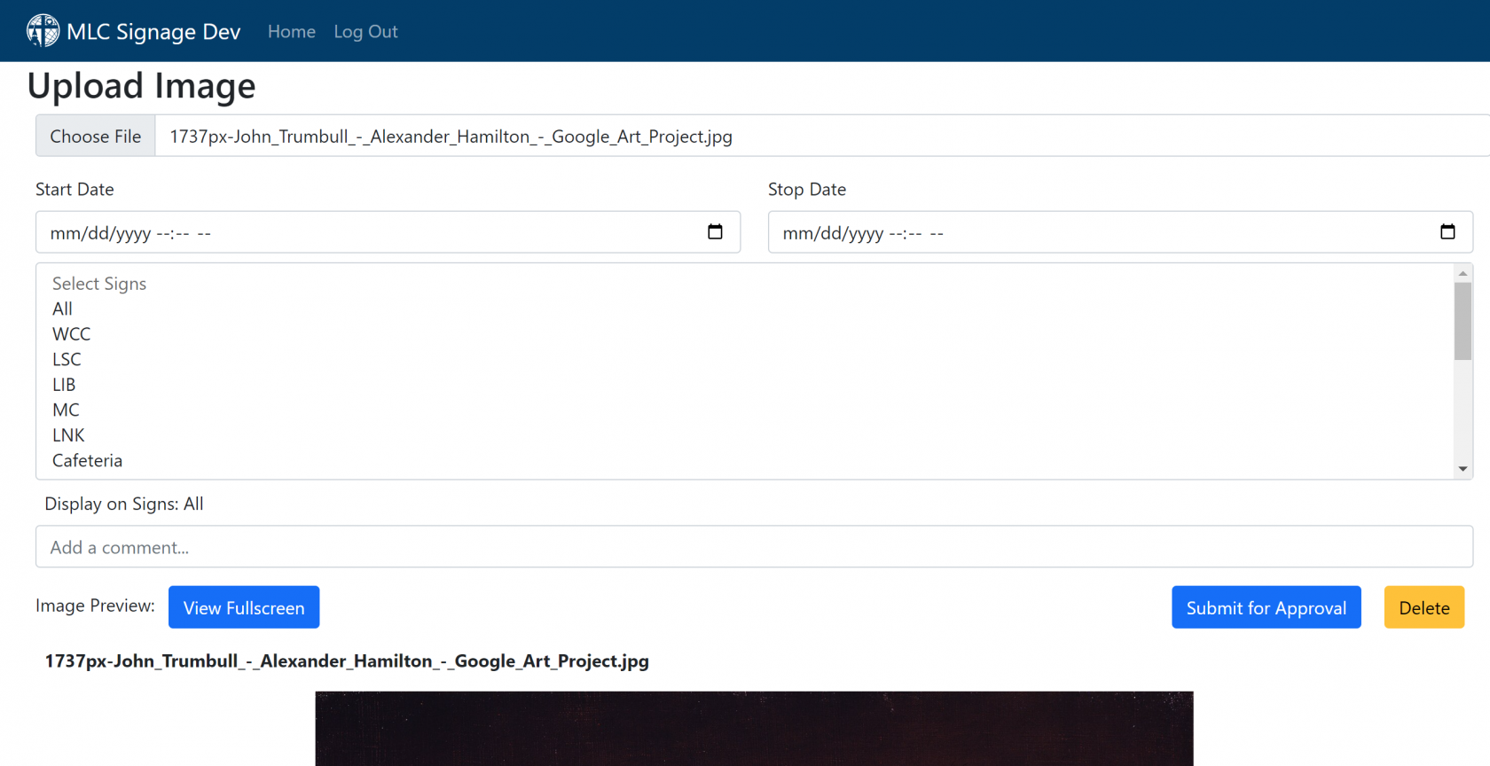This screenshot has height=766, width=1490.
Task: Select the All option in signs list
Action: pyautogui.click(x=745, y=309)
